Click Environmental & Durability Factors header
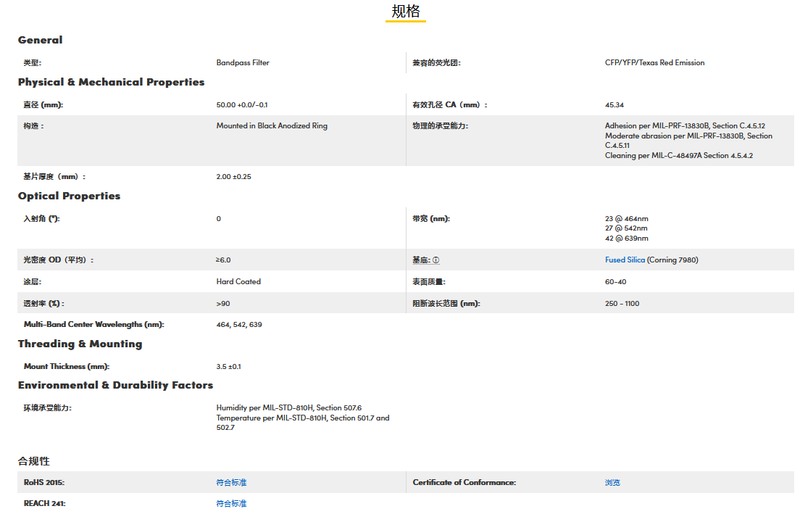Screen dimensions: 800x522 point(115,385)
